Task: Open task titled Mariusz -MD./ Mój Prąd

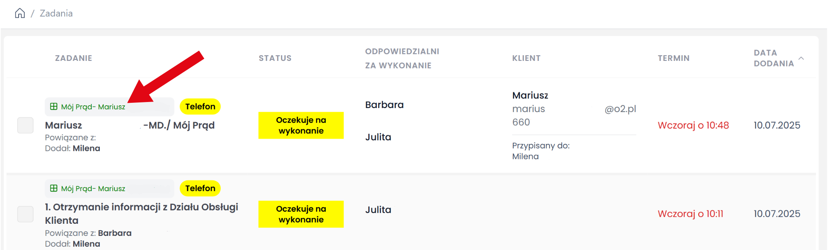Action: (x=129, y=125)
